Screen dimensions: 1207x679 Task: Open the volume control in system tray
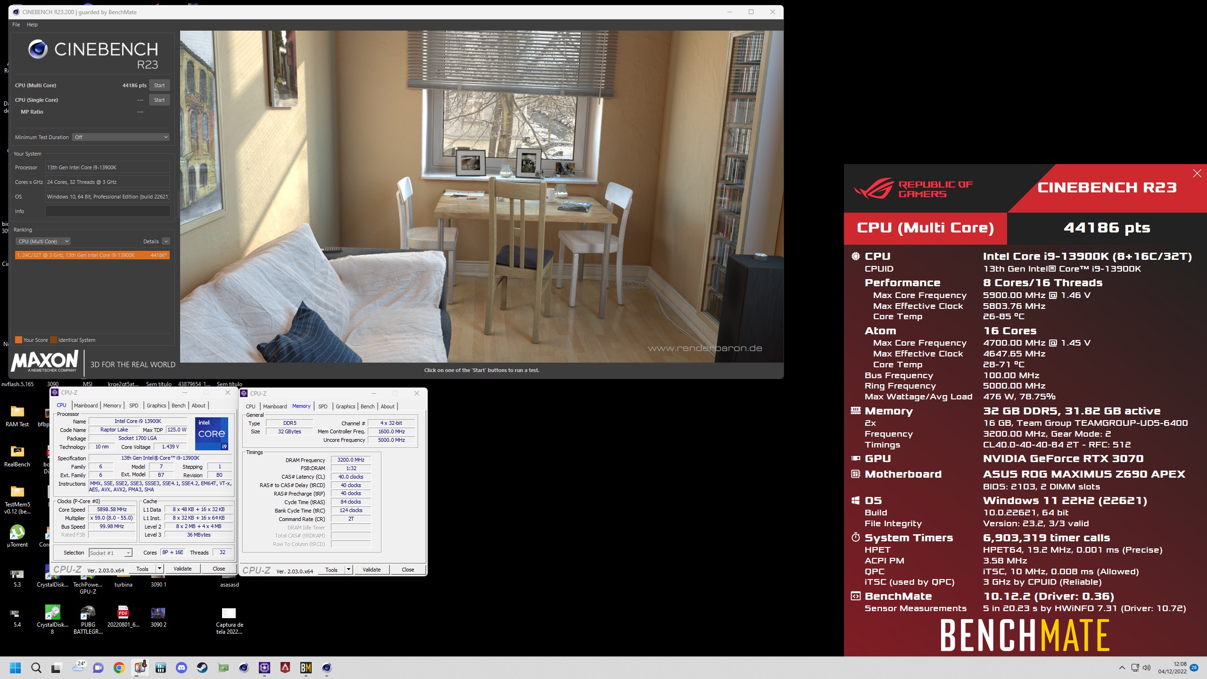1147,668
